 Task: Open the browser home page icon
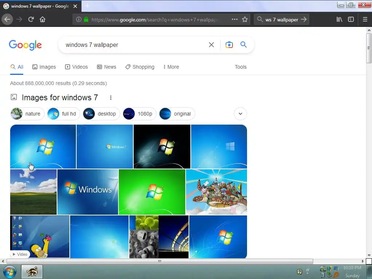[43, 19]
